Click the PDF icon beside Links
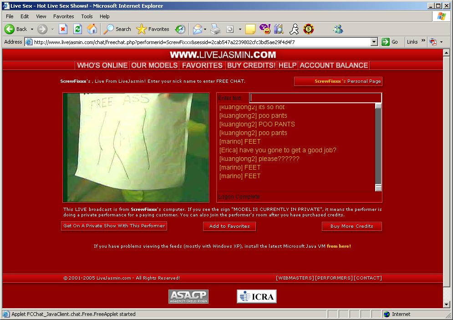Viewport: 453px width, 320px height. (x=433, y=42)
